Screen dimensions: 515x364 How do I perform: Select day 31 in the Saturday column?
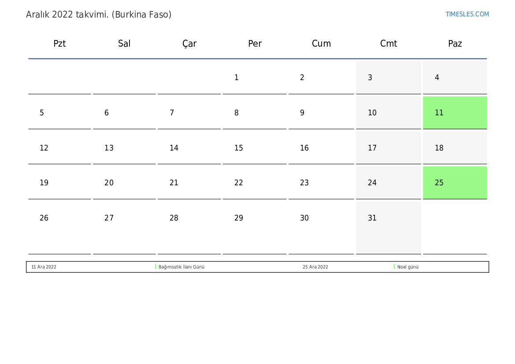372,218
